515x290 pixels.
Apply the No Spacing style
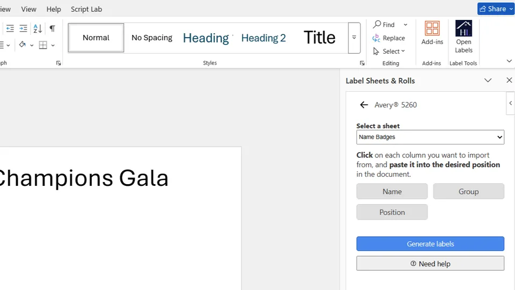point(152,38)
